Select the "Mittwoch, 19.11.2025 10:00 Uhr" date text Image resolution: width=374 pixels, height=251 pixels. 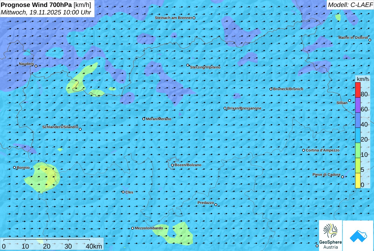(x=46, y=12)
